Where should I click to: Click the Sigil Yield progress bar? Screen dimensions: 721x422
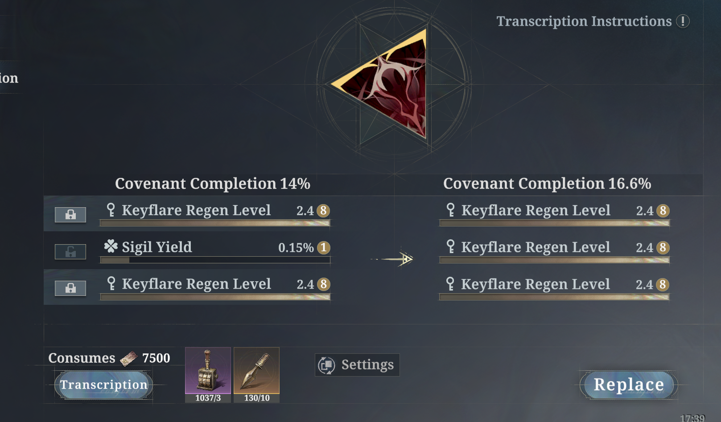[215, 260]
